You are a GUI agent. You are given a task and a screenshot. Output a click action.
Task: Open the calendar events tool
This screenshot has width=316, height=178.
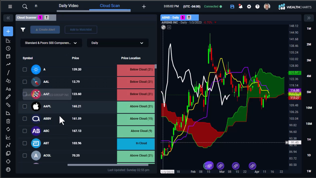pyautogui.click(x=8, y=57)
